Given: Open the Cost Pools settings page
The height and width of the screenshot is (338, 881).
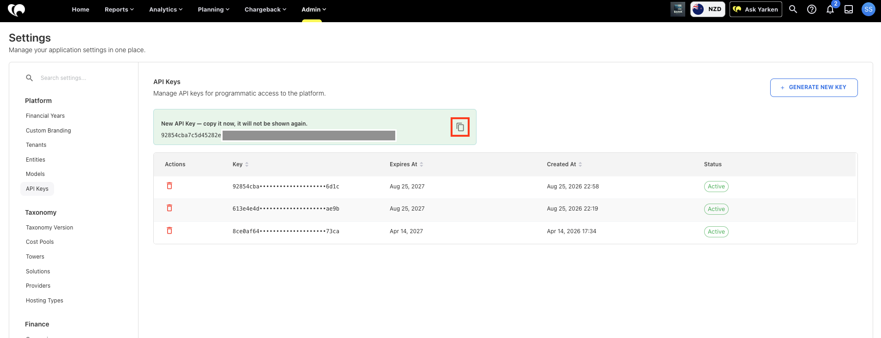Looking at the screenshot, I should click(40, 242).
